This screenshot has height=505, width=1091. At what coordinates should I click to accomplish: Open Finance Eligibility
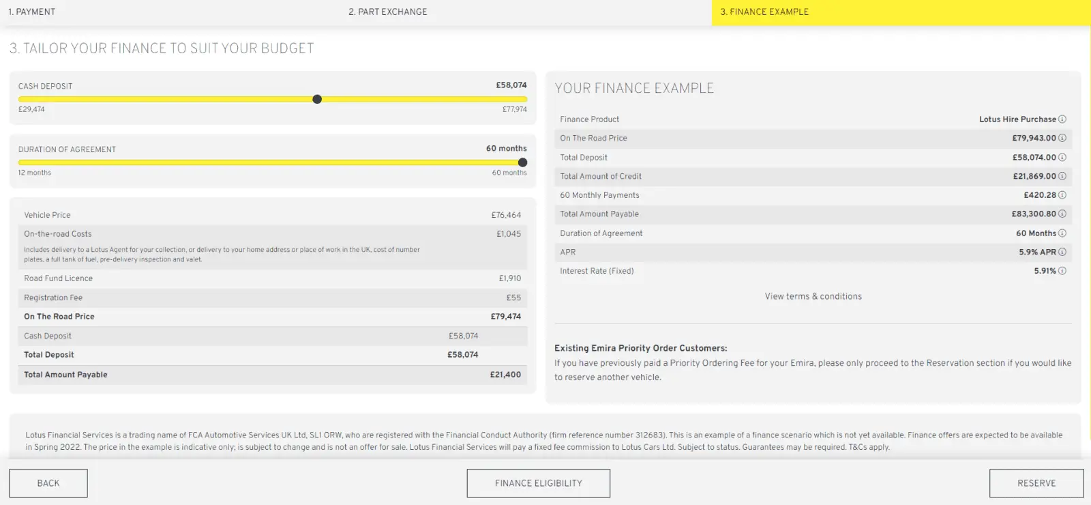point(538,483)
